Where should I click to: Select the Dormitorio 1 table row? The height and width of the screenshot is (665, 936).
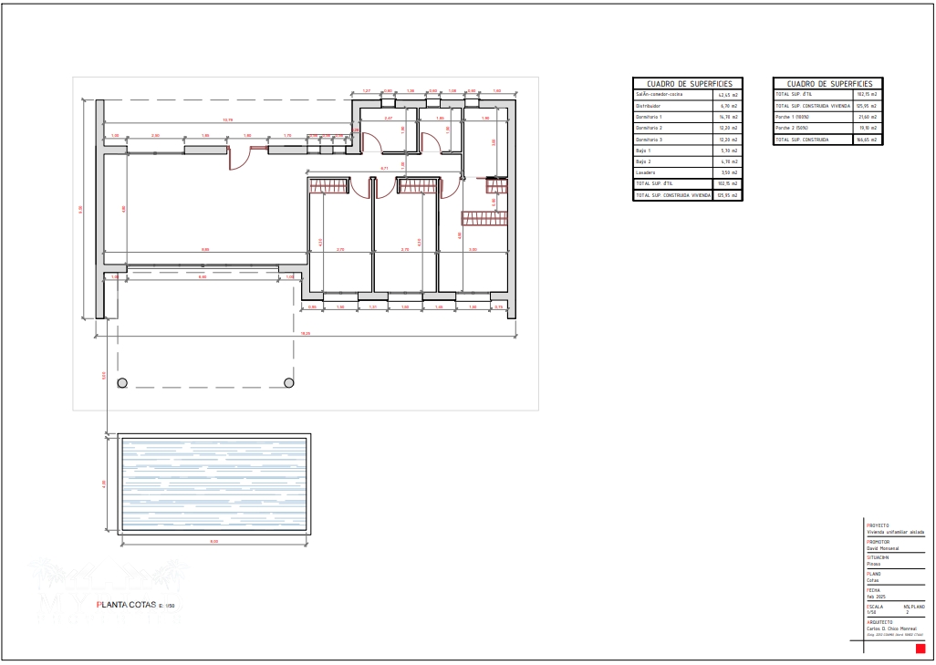pyautogui.click(x=688, y=117)
